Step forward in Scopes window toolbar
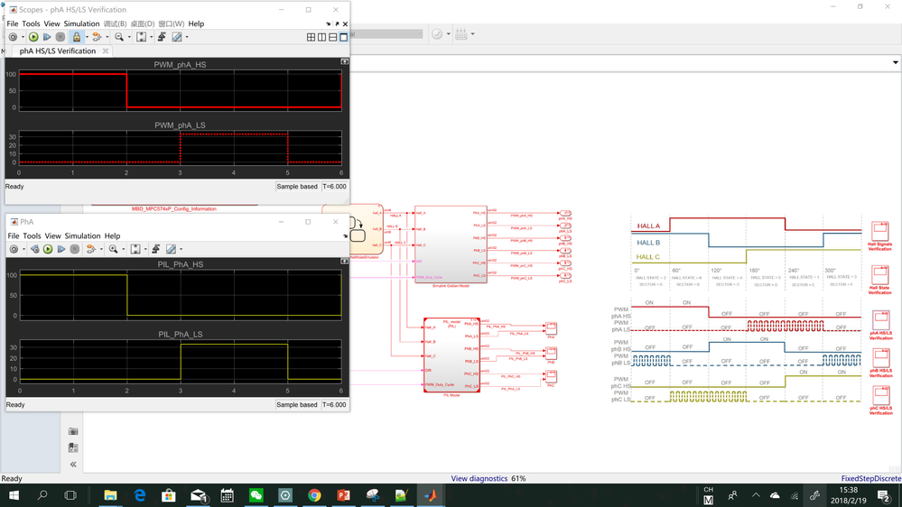 point(47,37)
